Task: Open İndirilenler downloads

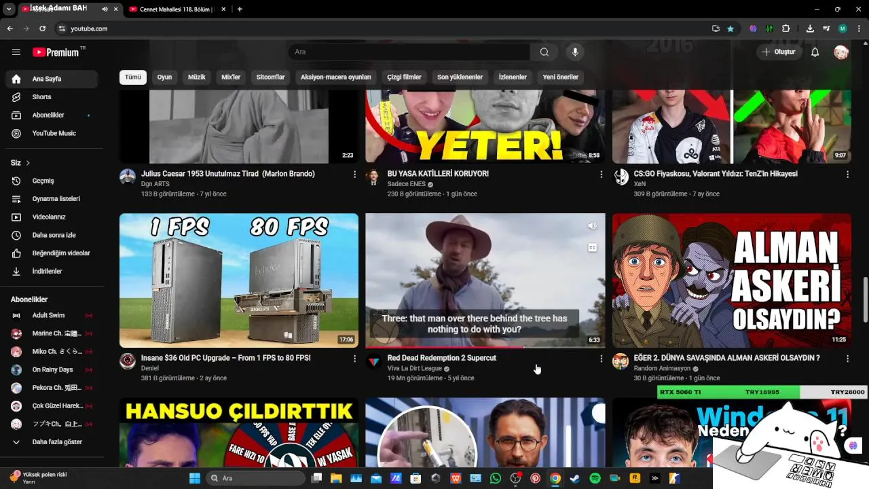Action: tap(52, 271)
